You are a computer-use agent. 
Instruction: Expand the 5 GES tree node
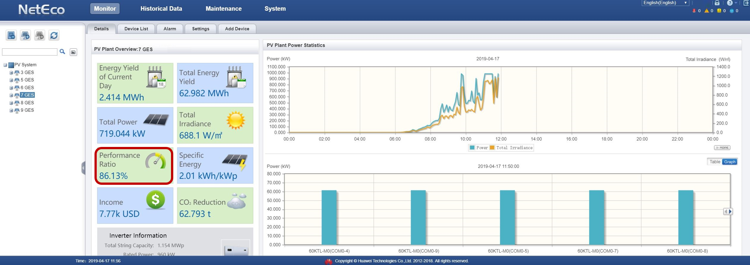coord(11,80)
